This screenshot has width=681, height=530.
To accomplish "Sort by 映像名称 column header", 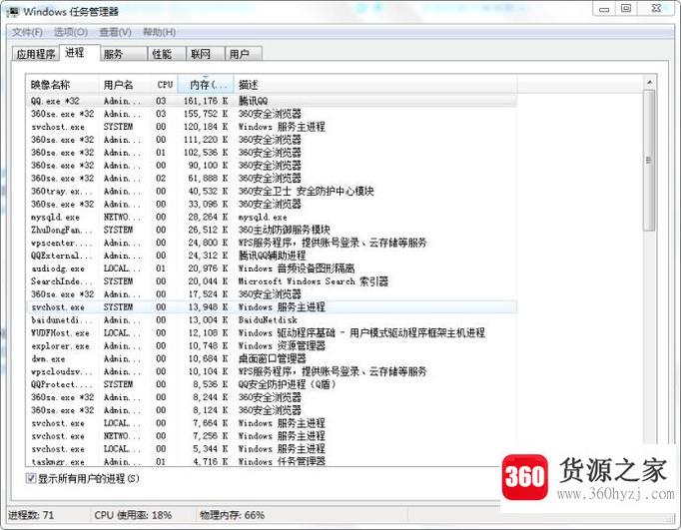I will click(62, 85).
